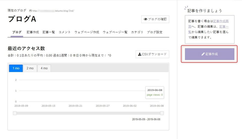Viewport: 242px width, 139px height.
Task: Open the コメント tab
Action: [x=65, y=32]
